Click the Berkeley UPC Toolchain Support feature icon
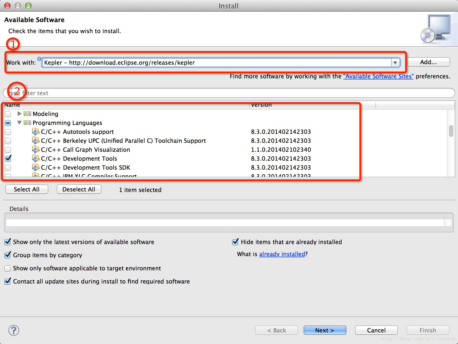Image resolution: width=458 pixels, height=344 pixels. [36, 140]
